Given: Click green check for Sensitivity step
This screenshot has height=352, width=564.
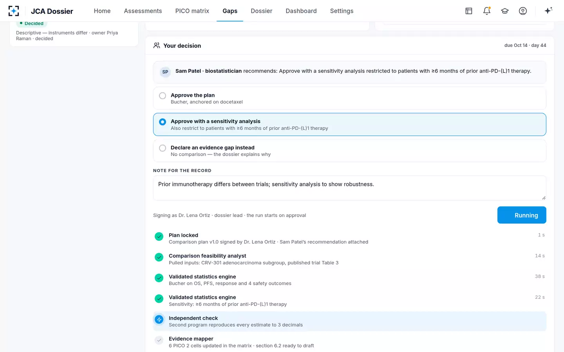Looking at the screenshot, I should pos(159,299).
